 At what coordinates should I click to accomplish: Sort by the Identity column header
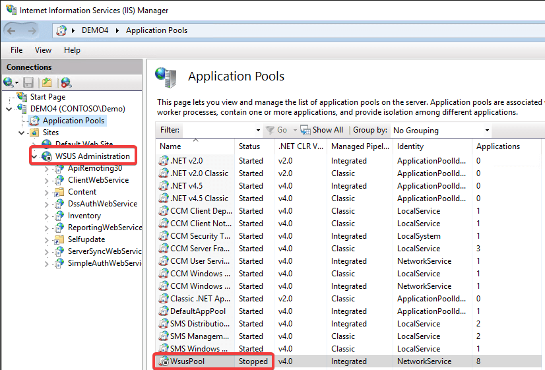click(x=432, y=146)
